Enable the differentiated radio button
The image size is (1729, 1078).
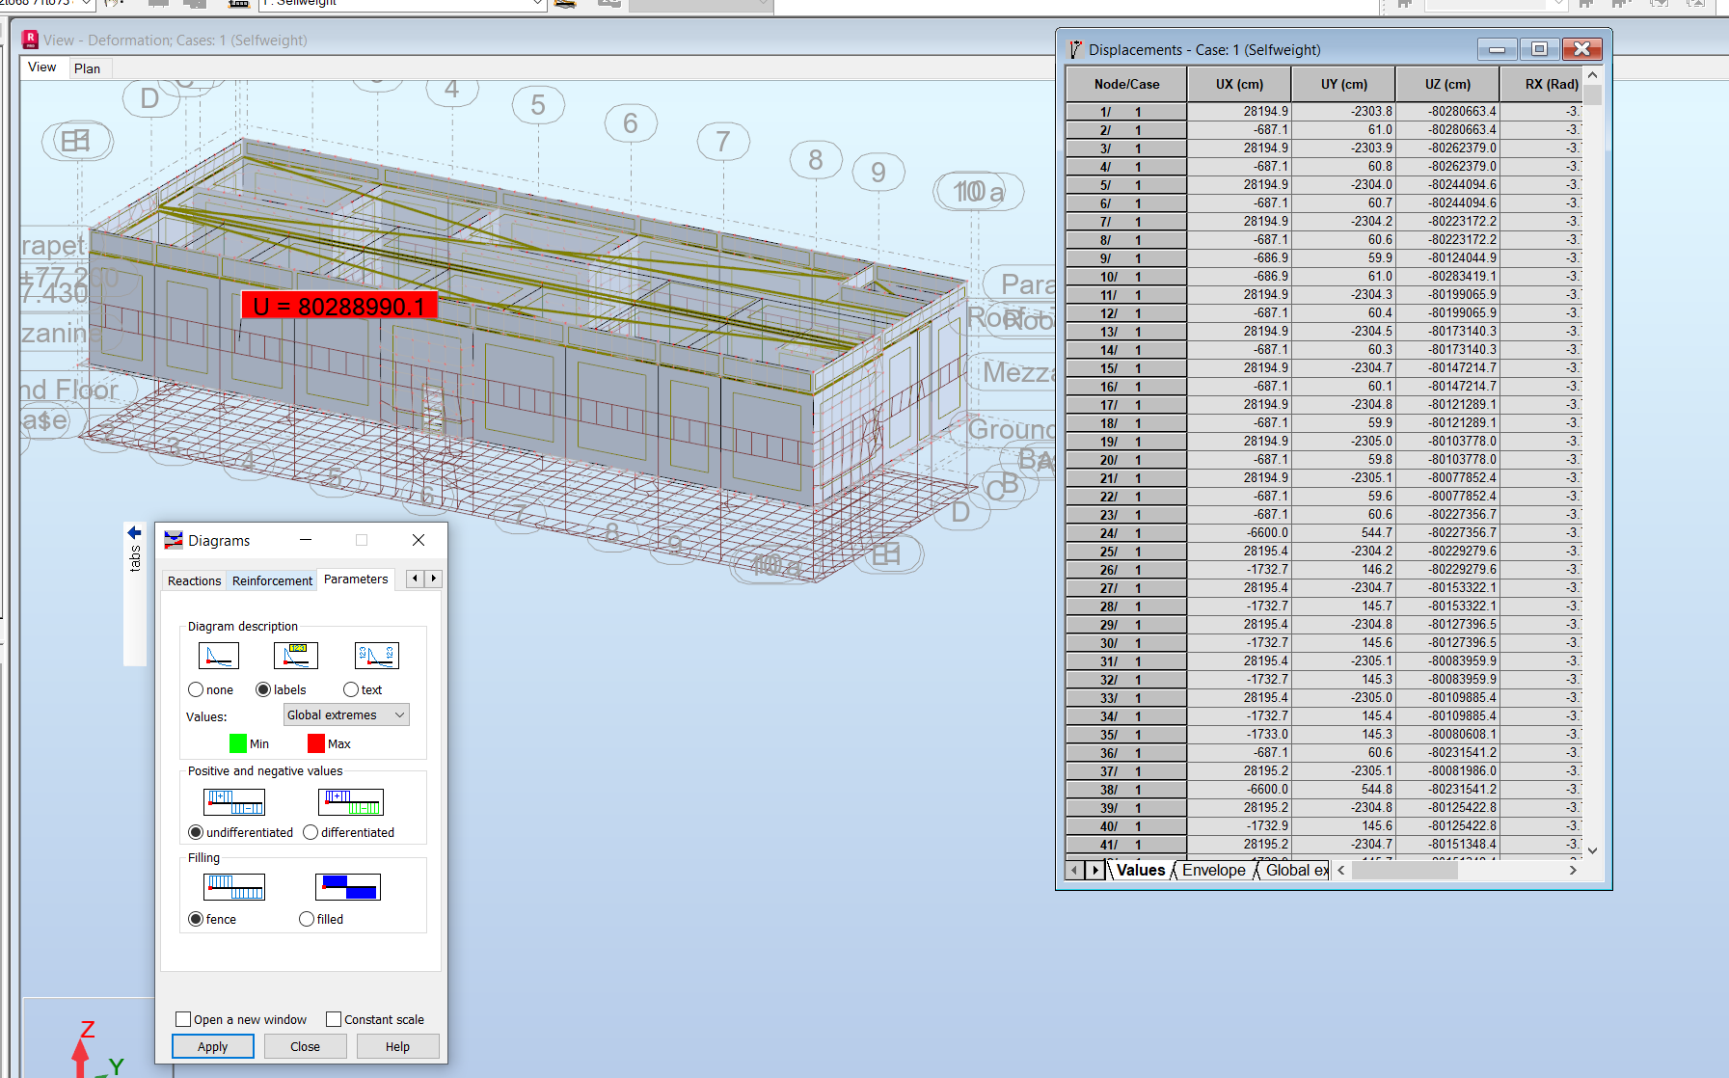(311, 831)
